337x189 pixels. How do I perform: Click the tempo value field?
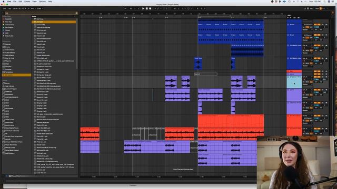click(x=15, y=8)
